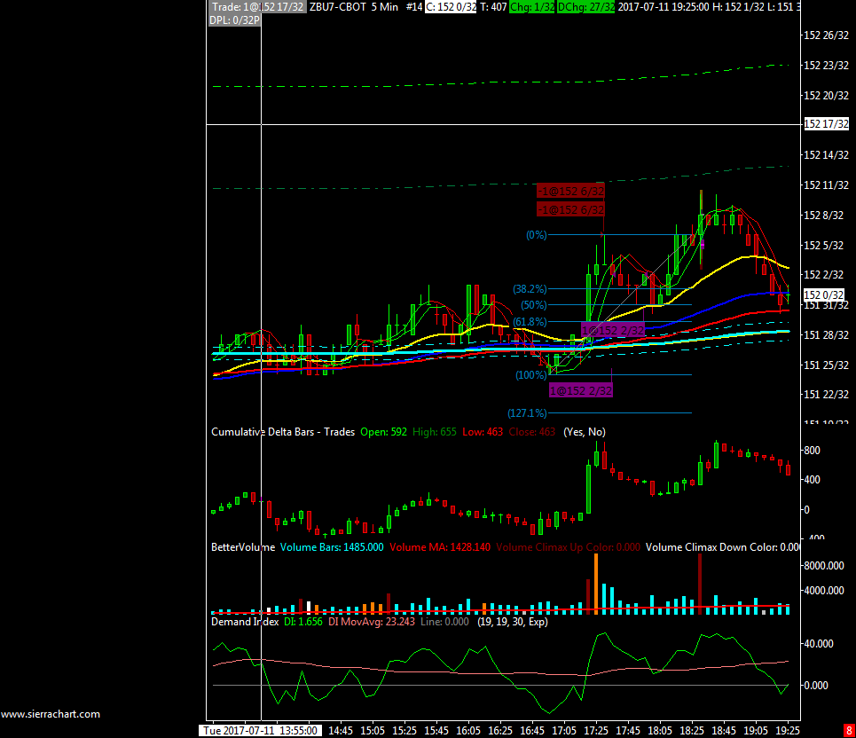Click the 'DPL: 0/32P' profit/loss label
This screenshot has height=738, width=856.
(234, 20)
